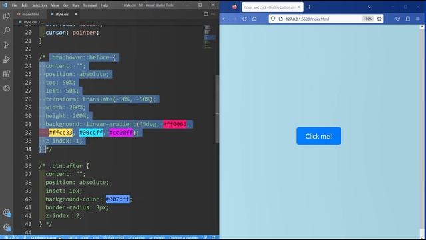Viewport: 426px width, 240px height.
Task: Click the #00ccff color value
Action: [x=91, y=133]
